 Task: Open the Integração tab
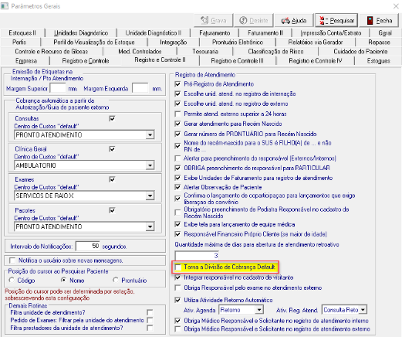click(x=174, y=43)
